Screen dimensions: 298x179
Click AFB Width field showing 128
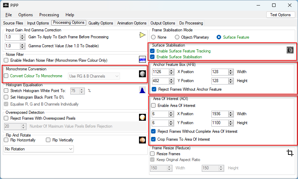pos(220,72)
